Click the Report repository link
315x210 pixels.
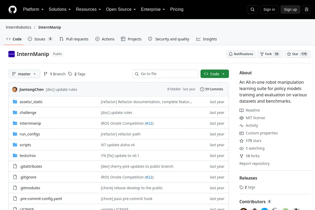coord(254,164)
